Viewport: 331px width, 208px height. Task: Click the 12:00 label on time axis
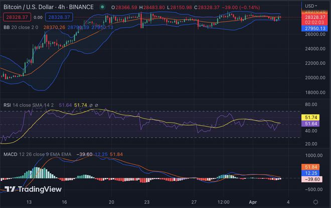(x=223, y=201)
